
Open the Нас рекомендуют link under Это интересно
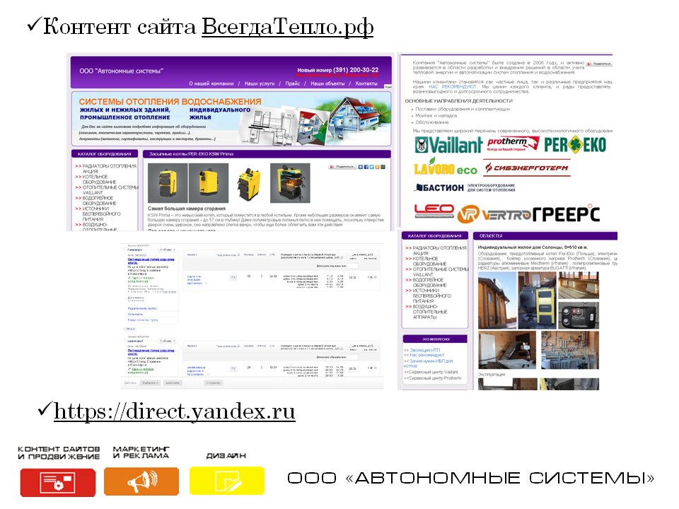427,356
